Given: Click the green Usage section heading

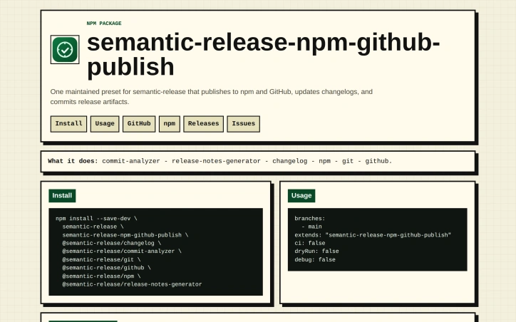Looking at the screenshot, I should point(301,196).
